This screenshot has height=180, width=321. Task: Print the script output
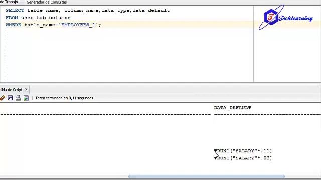(x=18, y=98)
